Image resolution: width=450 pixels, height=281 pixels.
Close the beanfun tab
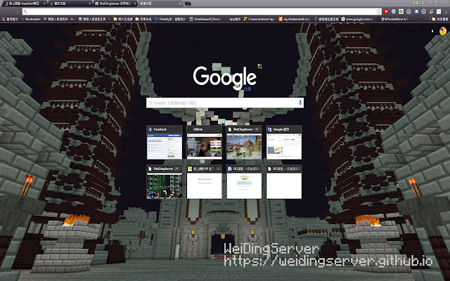[x=44, y=4]
